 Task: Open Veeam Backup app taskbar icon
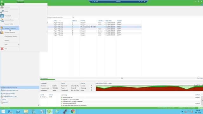(x=49, y=111)
